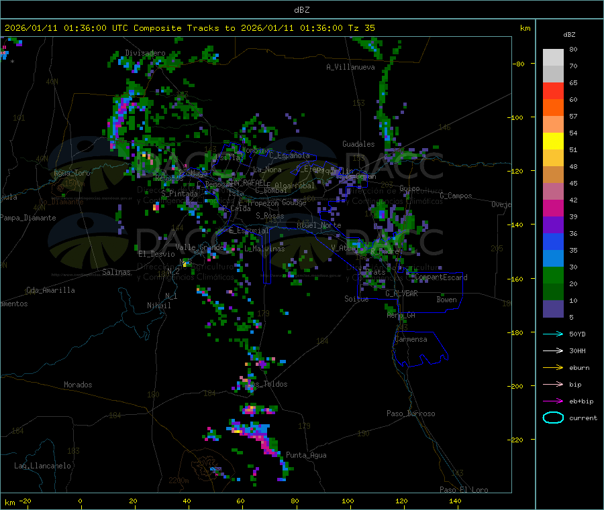
Task: Select the 'La_Nora' label on map
Action: [267, 170]
